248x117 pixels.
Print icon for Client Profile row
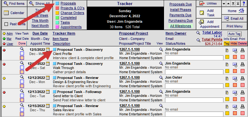(x=243, y=50)
